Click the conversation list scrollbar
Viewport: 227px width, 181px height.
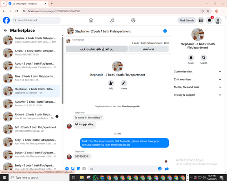(62, 71)
